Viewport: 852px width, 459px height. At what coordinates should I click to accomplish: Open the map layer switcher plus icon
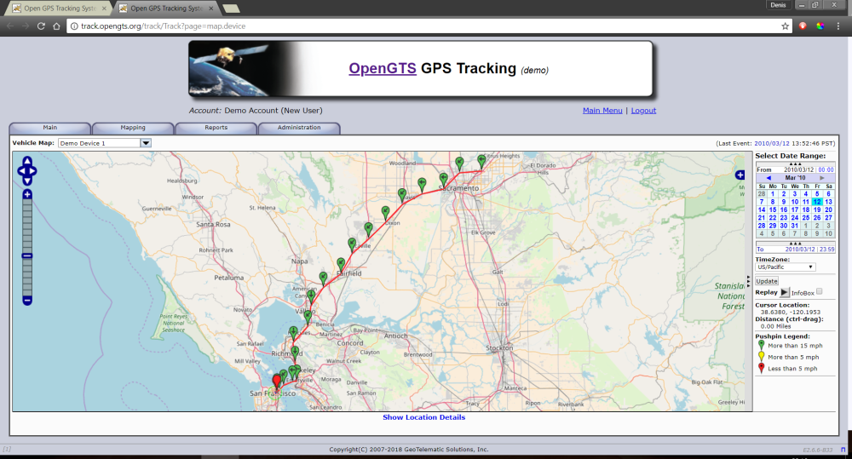pos(740,175)
